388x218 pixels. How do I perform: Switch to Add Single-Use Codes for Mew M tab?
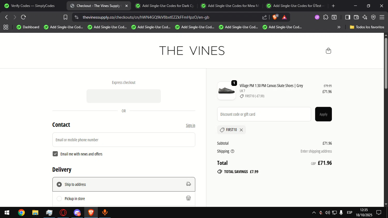tap(230, 6)
